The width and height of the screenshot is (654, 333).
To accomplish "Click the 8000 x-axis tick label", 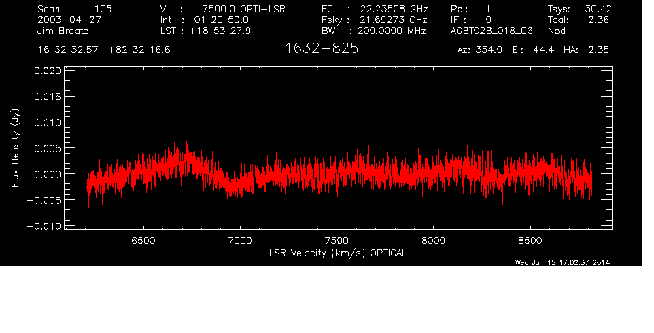I will (x=433, y=241).
